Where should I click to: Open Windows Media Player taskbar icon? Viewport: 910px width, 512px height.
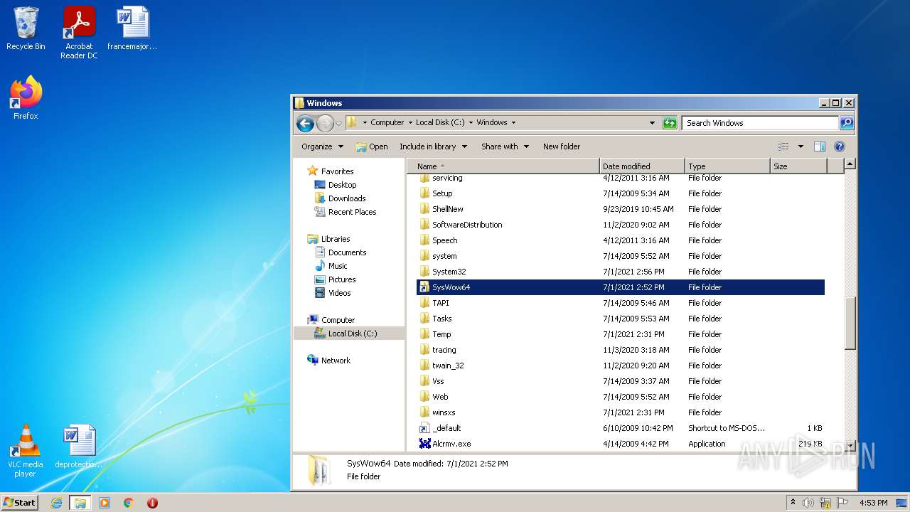click(105, 503)
